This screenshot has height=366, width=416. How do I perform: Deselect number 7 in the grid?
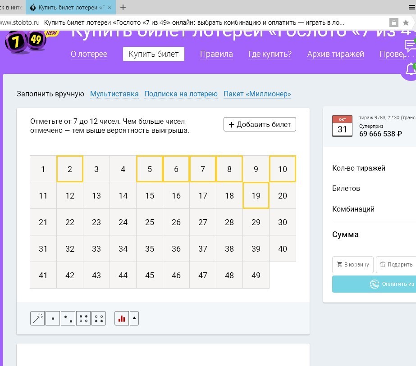click(x=203, y=169)
